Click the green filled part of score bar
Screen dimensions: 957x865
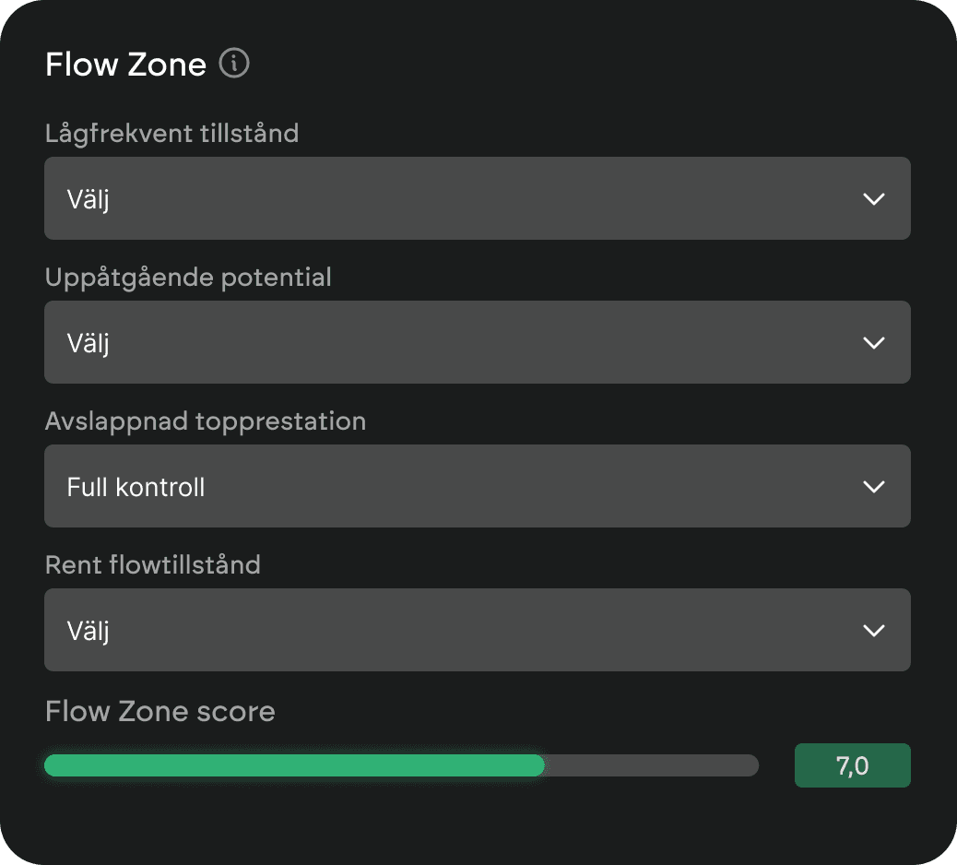(294, 765)
